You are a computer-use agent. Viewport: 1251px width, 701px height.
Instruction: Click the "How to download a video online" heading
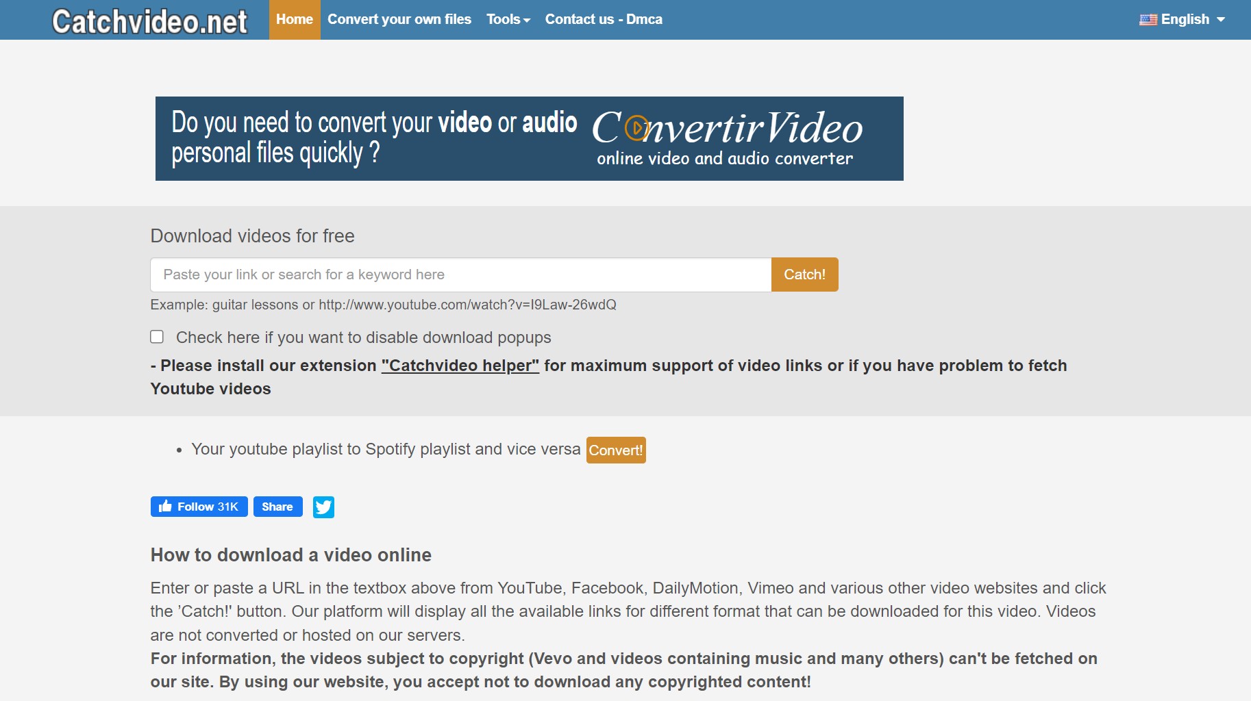291,555
